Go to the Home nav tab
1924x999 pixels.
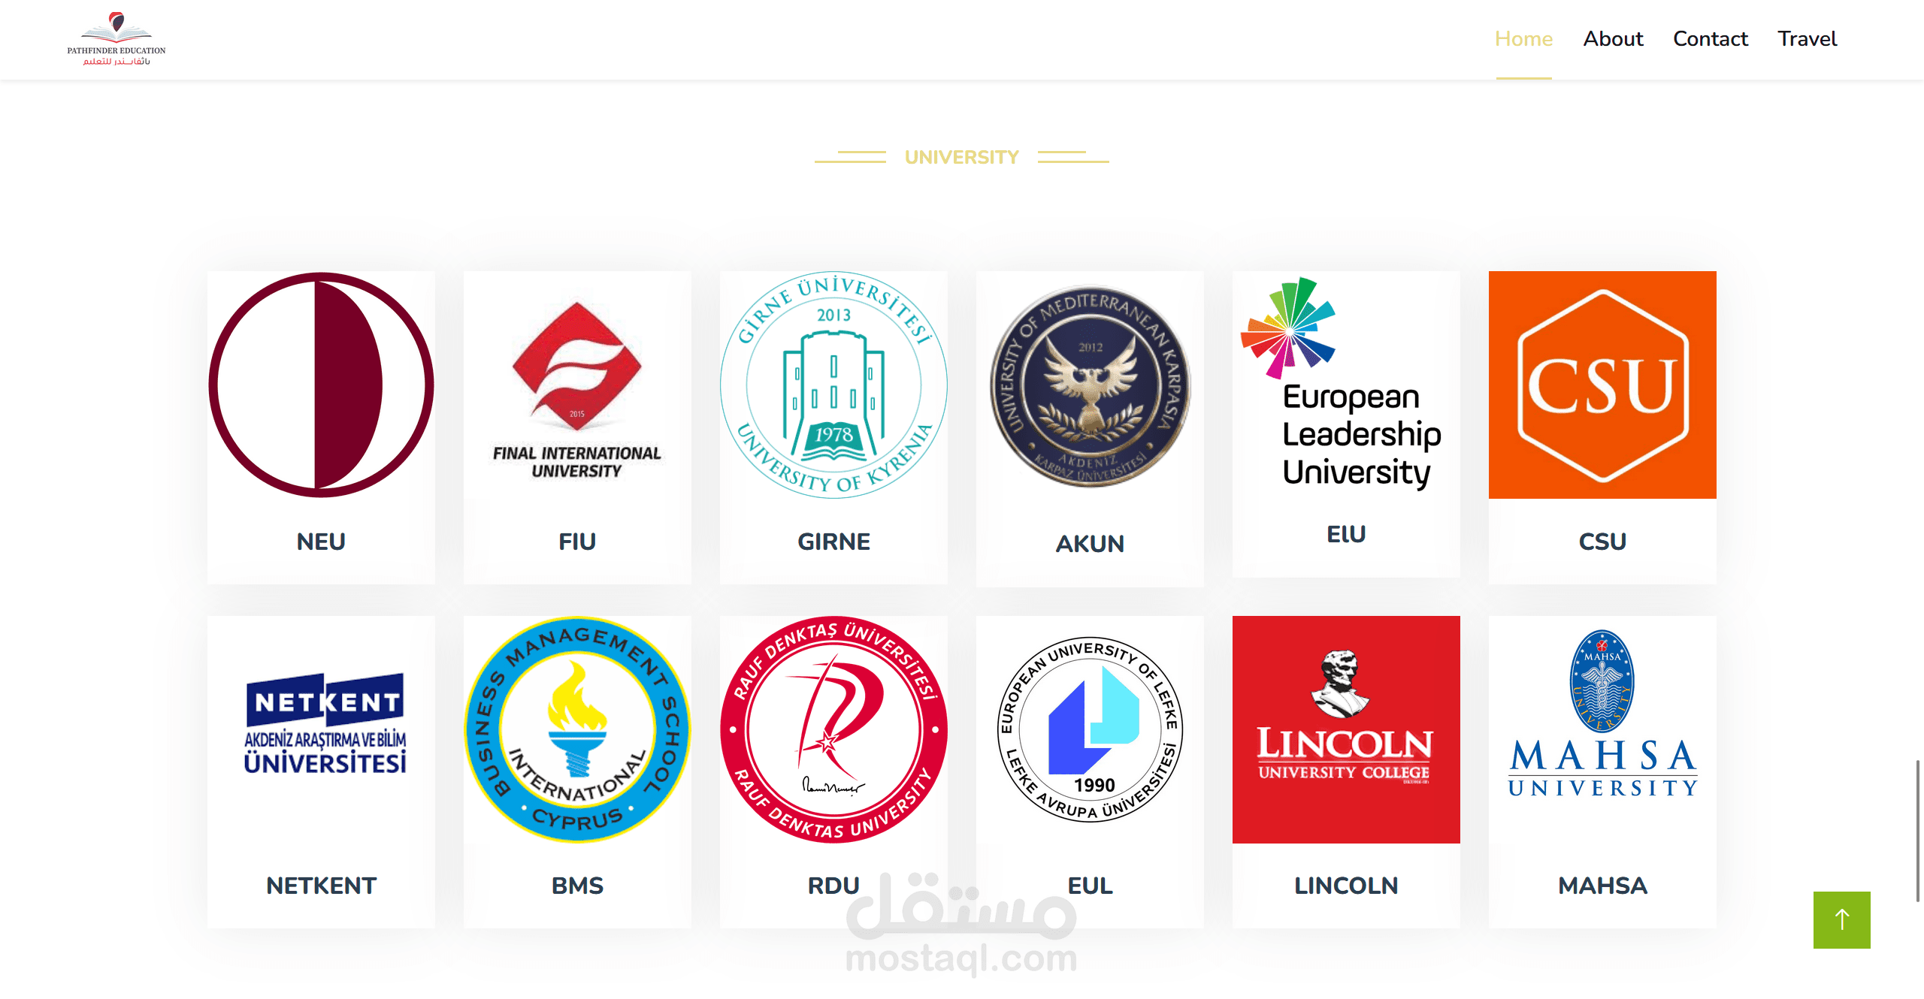[1523, 39]
